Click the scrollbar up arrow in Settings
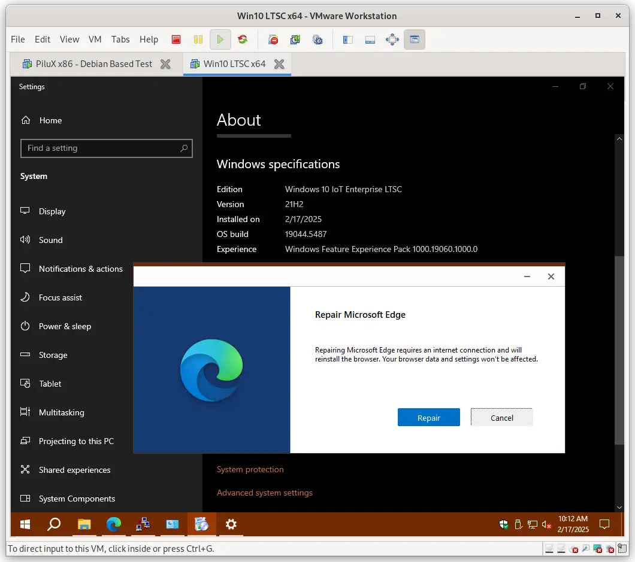This screenshot has width=635, height=562. click(619, 139)
